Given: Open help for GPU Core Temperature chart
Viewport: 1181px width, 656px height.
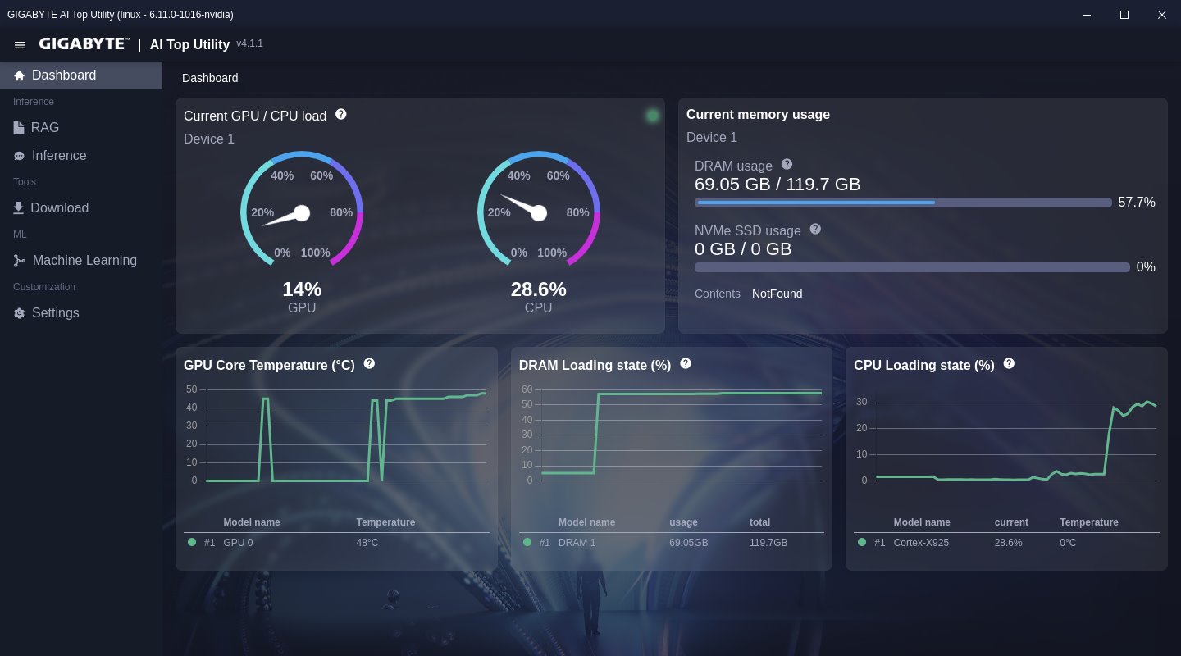Looking at the screenshot, I should pos(369,363).
